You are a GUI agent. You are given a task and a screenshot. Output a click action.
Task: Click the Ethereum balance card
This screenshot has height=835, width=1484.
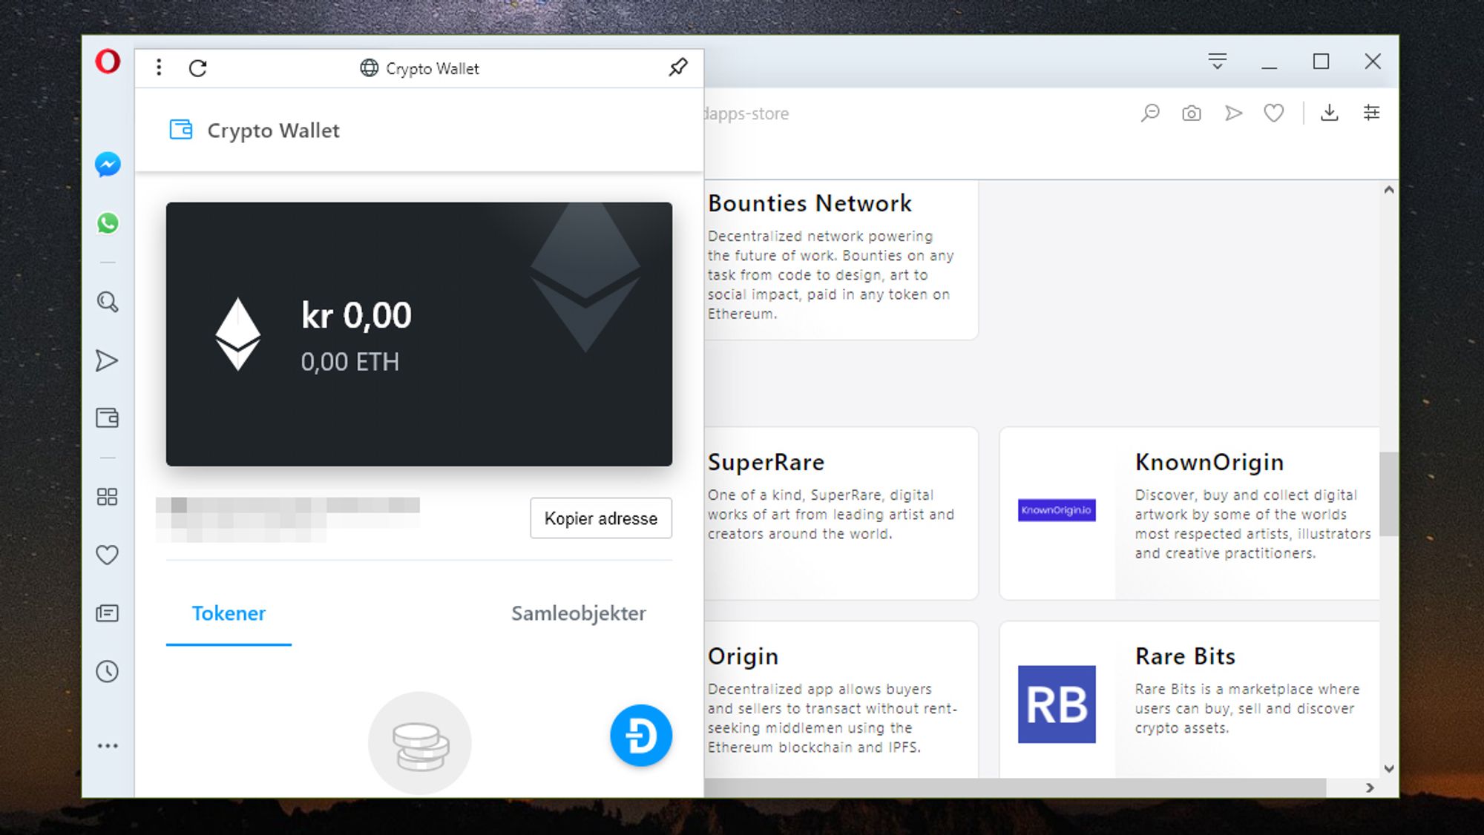click(419, 334)
